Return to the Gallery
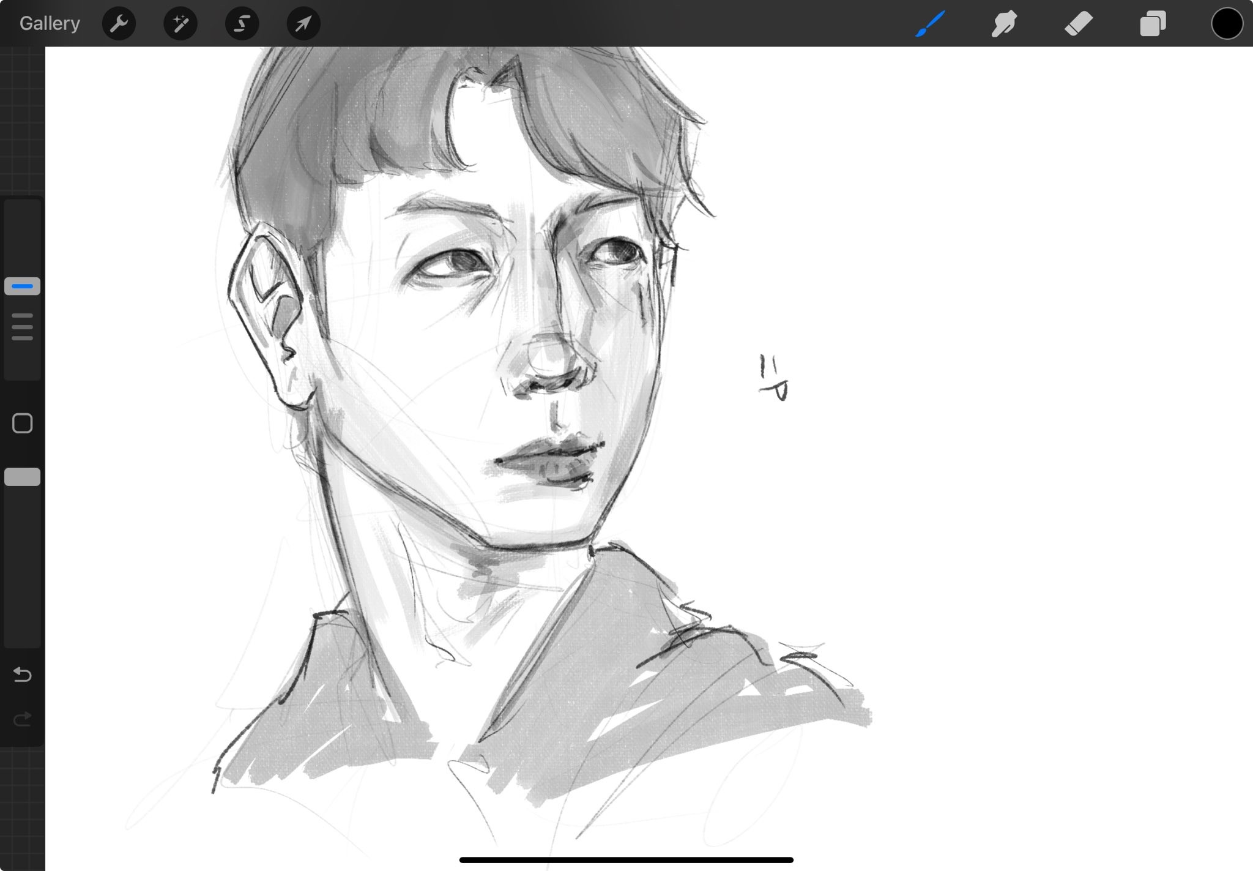 50,23
